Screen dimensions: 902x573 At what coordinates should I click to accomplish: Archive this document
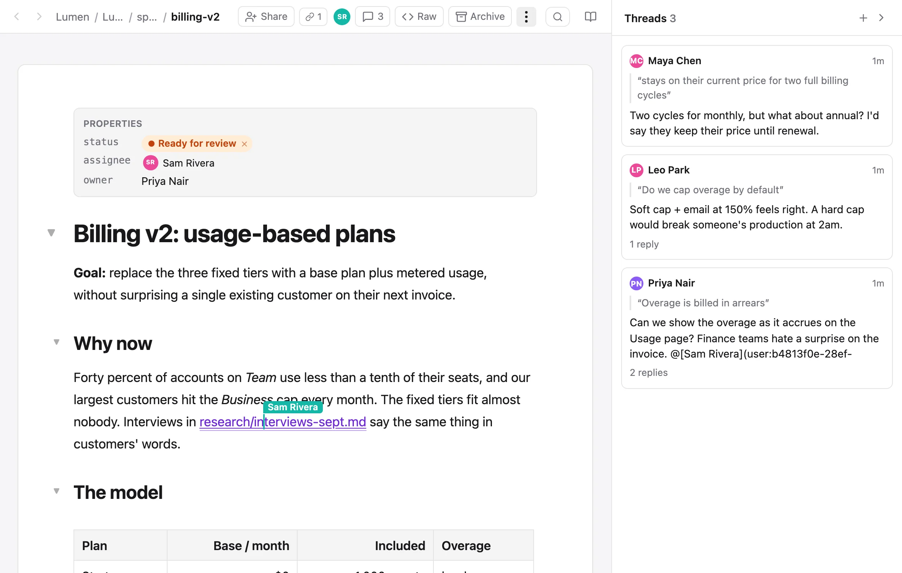pos(480,17)
